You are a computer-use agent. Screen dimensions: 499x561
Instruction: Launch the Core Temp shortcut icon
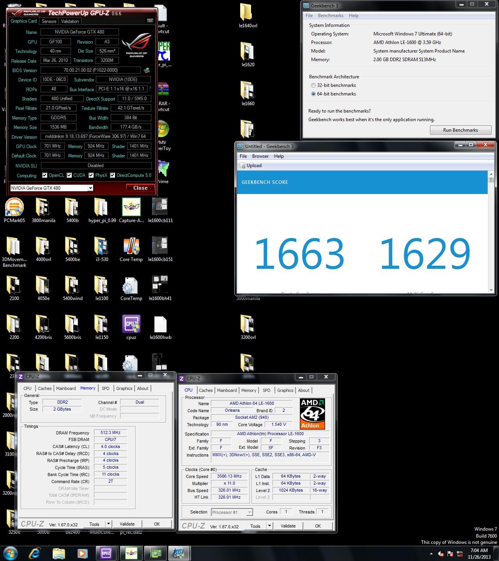click(x=131, y=249)
